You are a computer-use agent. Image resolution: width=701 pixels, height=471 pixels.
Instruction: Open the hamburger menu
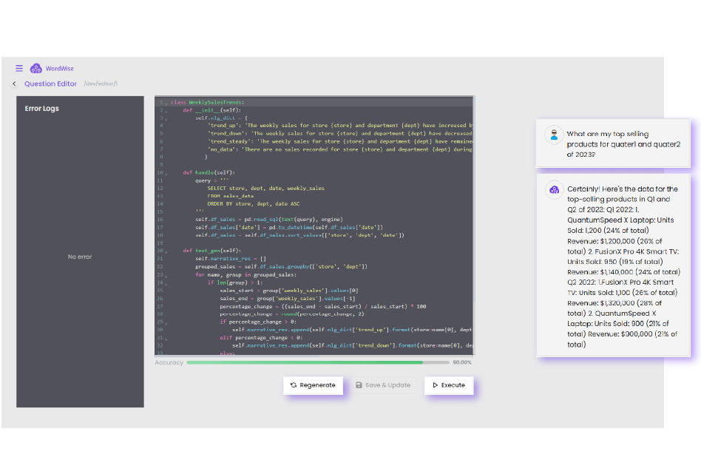pyautogui.click(x=19, y=68)
